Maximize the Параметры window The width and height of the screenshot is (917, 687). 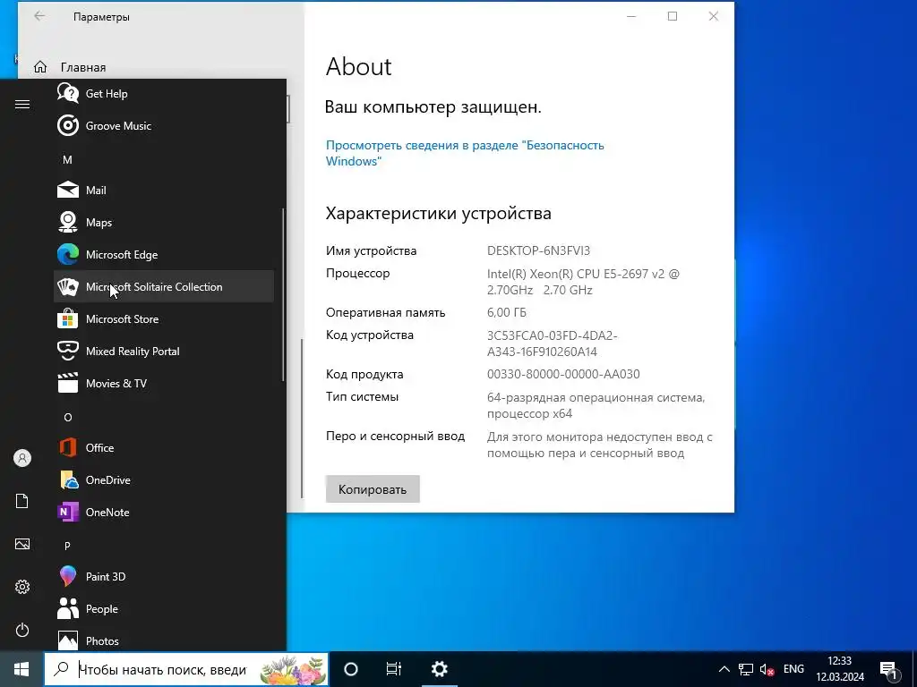(x=673, y=16)
